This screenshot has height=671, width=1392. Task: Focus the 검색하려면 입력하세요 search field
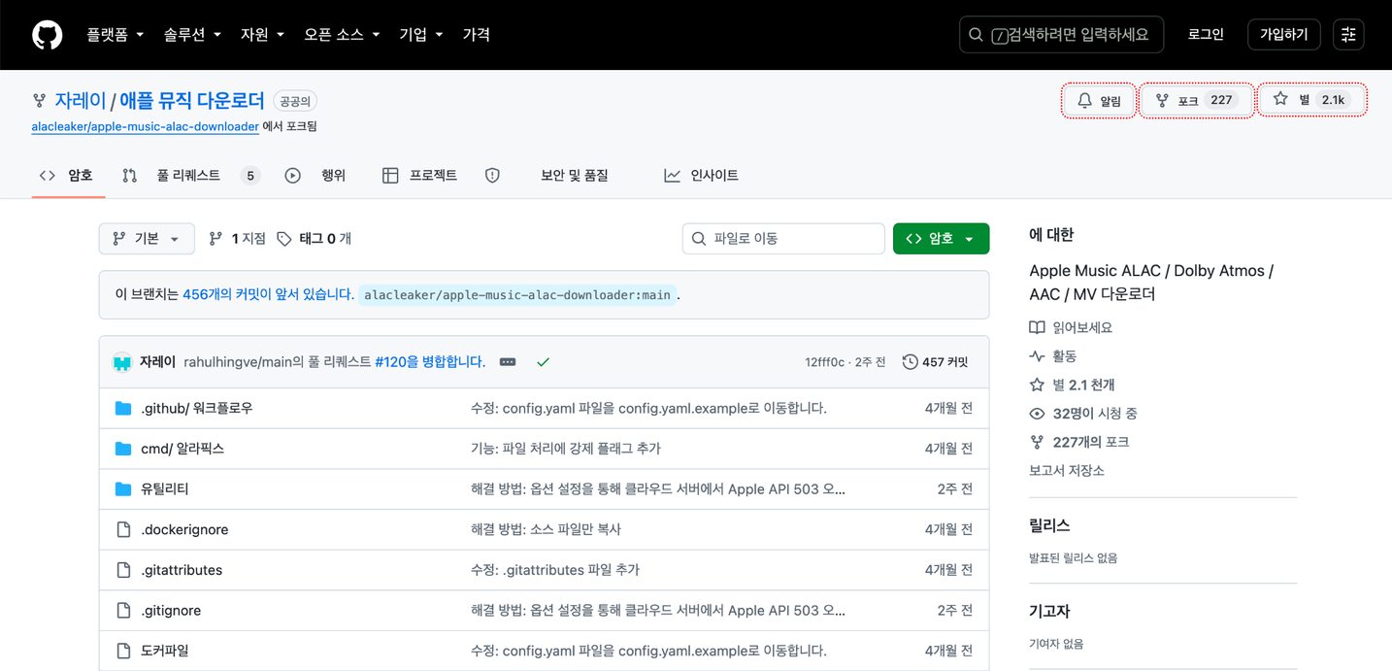tap(1061, 35)
